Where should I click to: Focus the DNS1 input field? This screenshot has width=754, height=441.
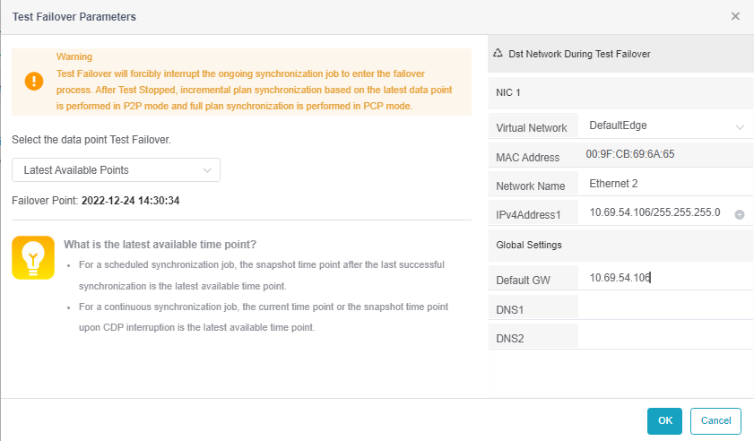point(665,307)
